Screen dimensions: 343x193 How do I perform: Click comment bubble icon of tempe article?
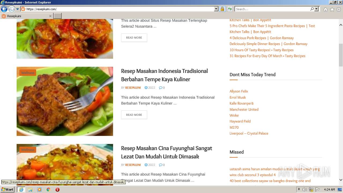160,88
